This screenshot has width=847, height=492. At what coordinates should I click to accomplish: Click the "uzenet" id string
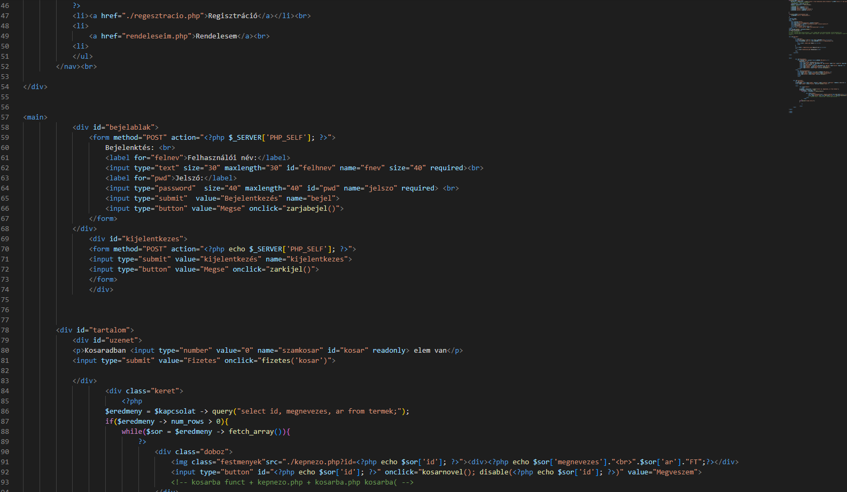(122, 340)
